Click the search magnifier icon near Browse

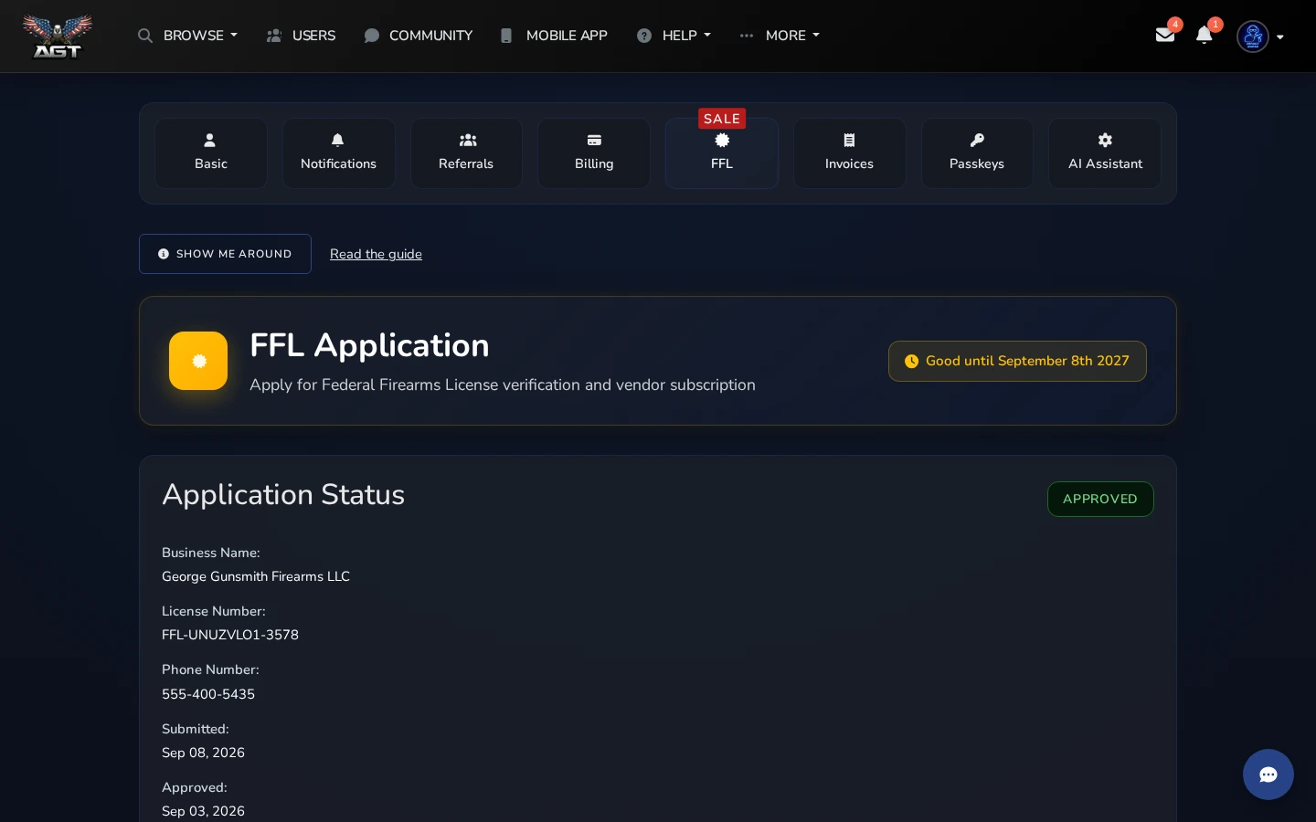(x=145, y=36)
